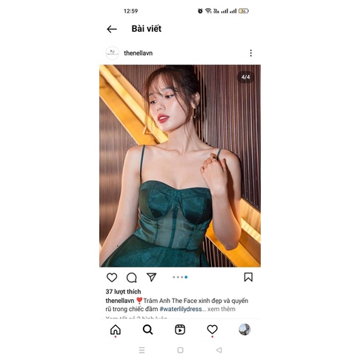Save the post with the bookmark icon
Screen dimensions: 360x360
(x=248, y=277)
